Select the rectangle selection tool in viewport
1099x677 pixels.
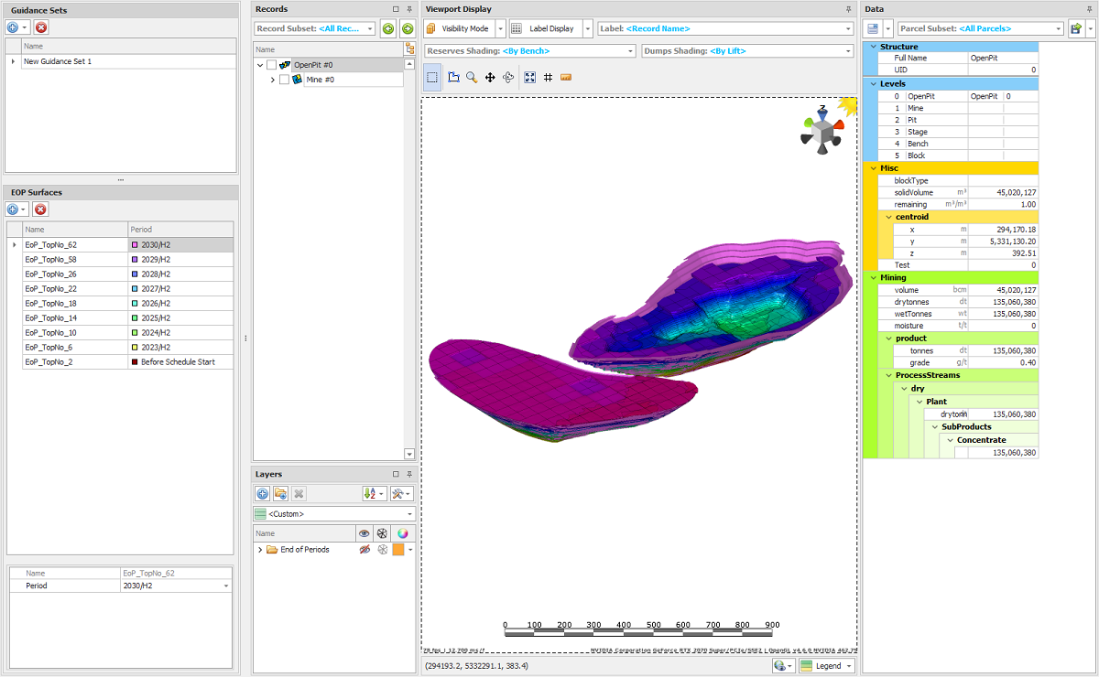(432, 78)
